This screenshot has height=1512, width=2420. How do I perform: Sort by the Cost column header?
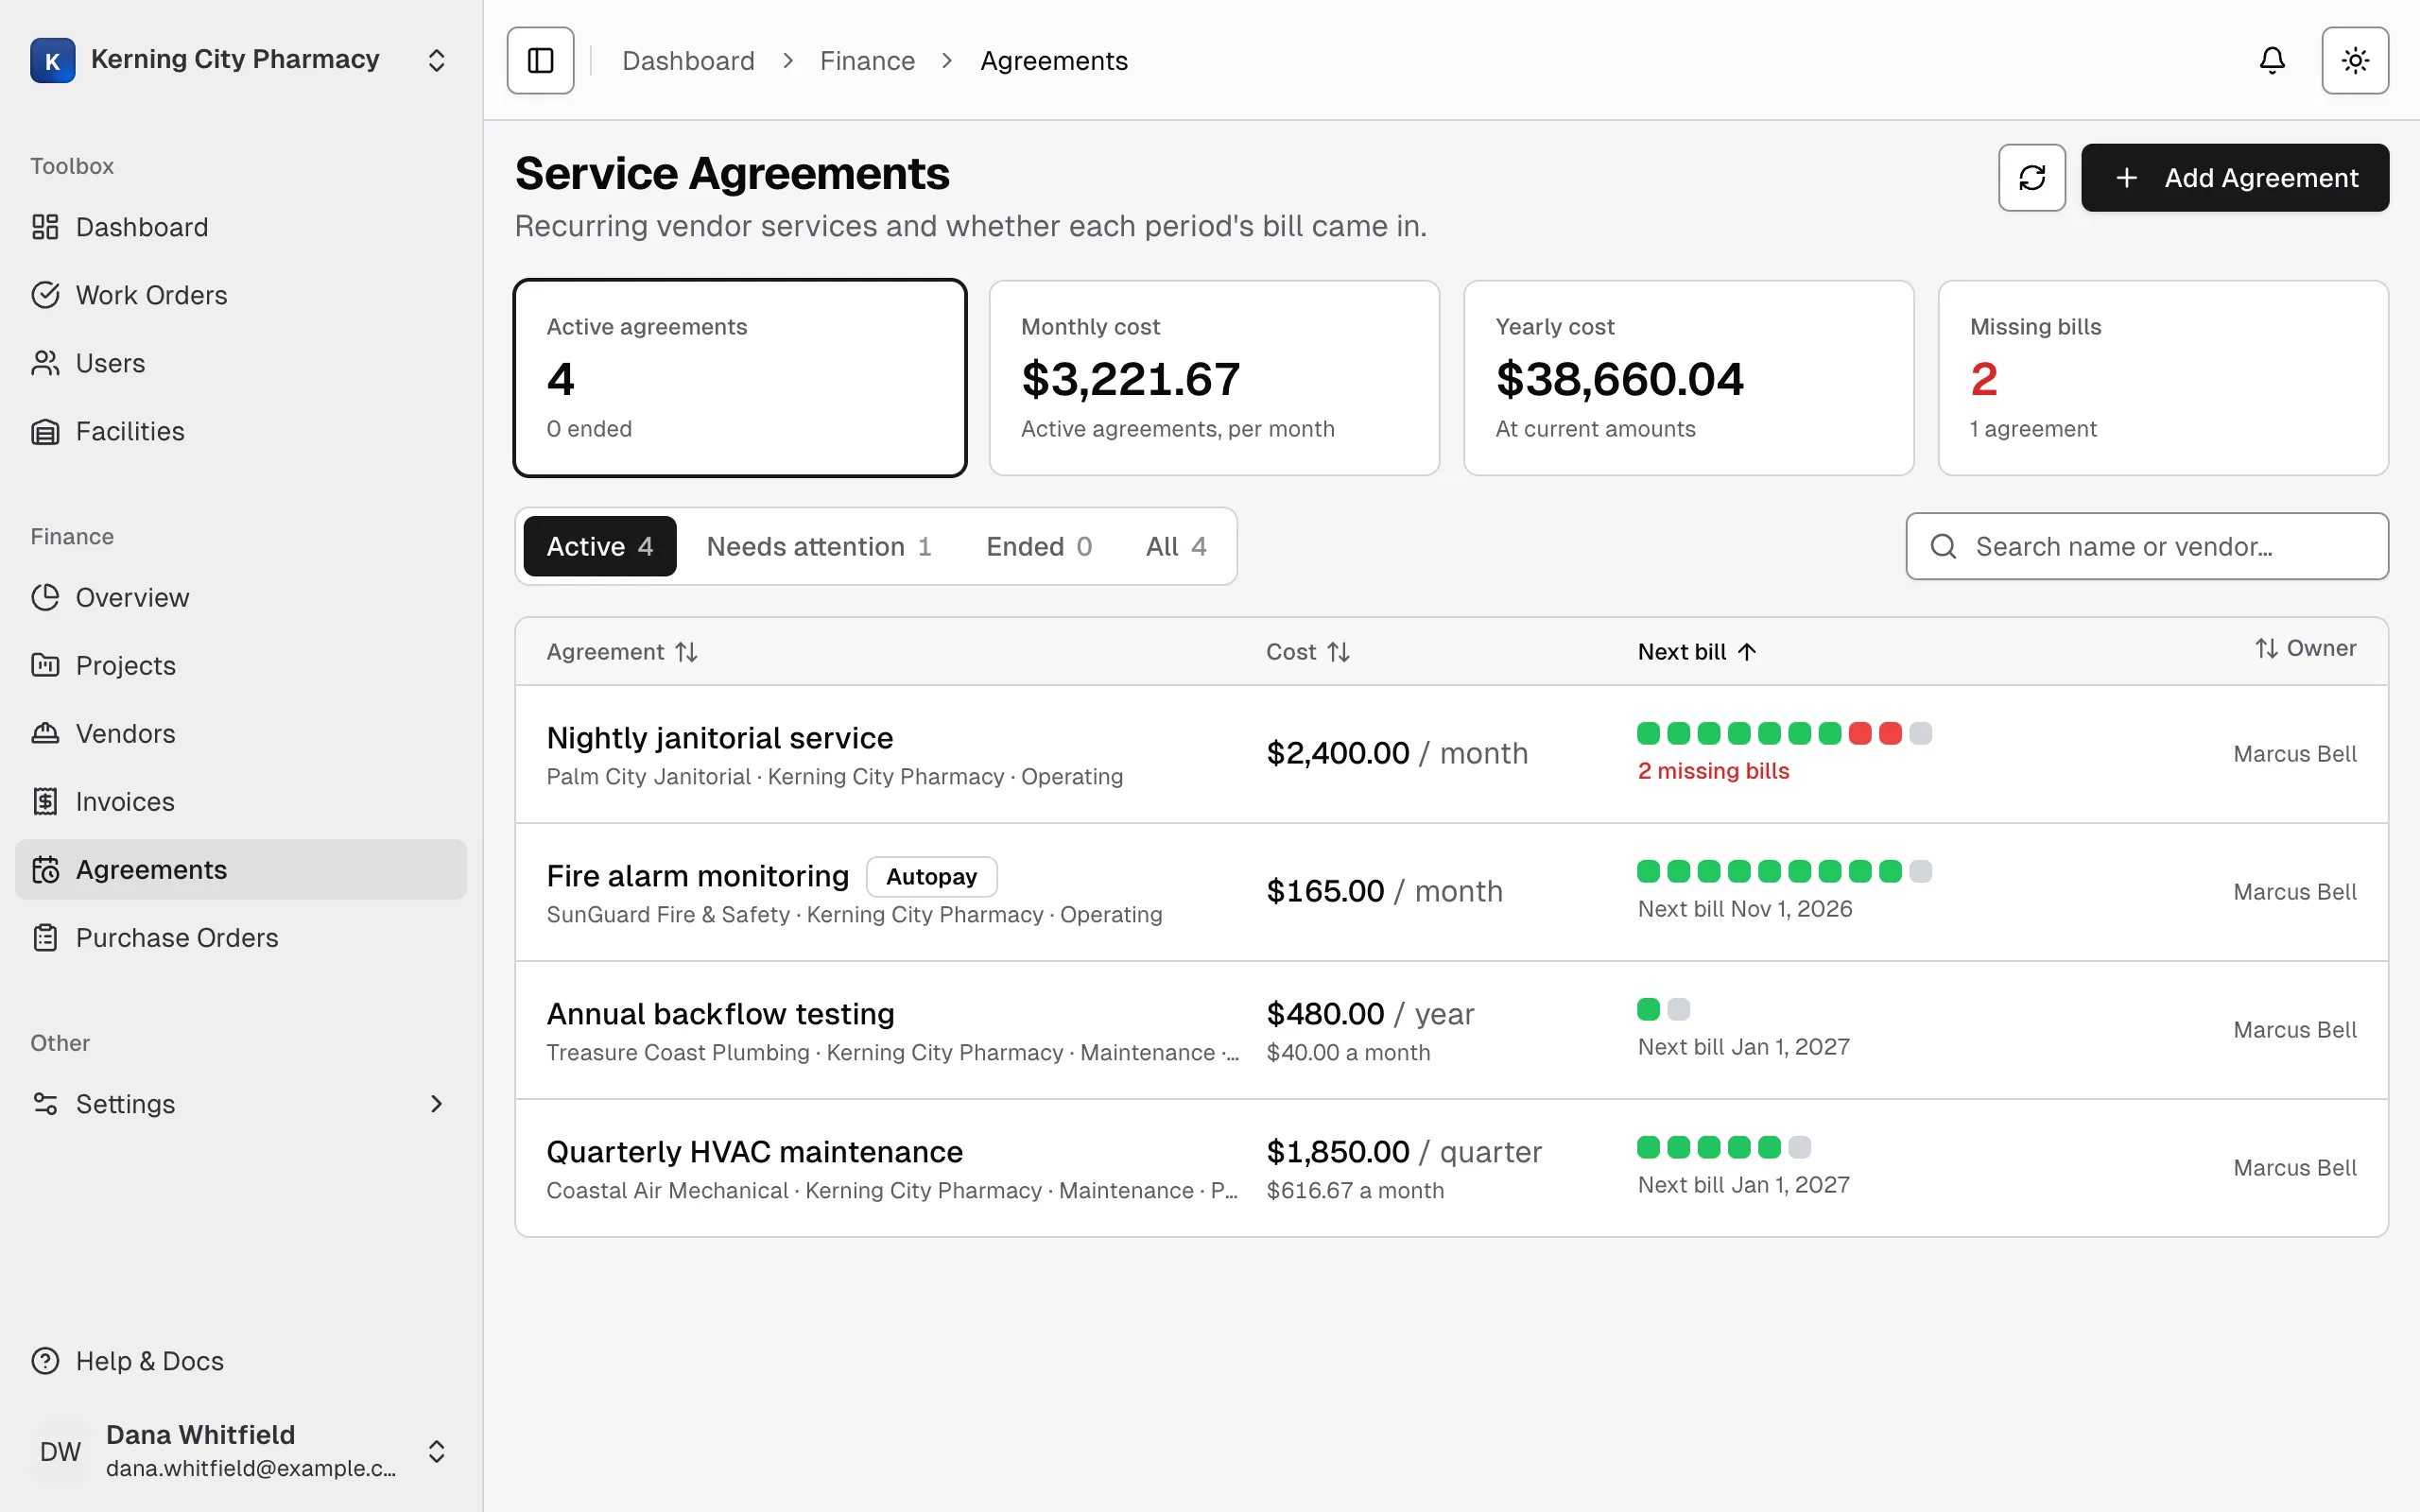coord(1308,652)
